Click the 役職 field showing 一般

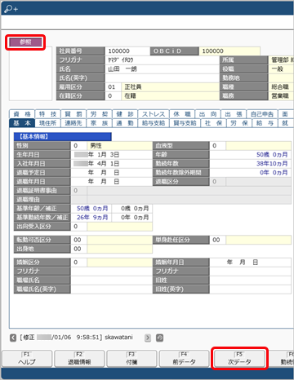[x=281, y=69]
